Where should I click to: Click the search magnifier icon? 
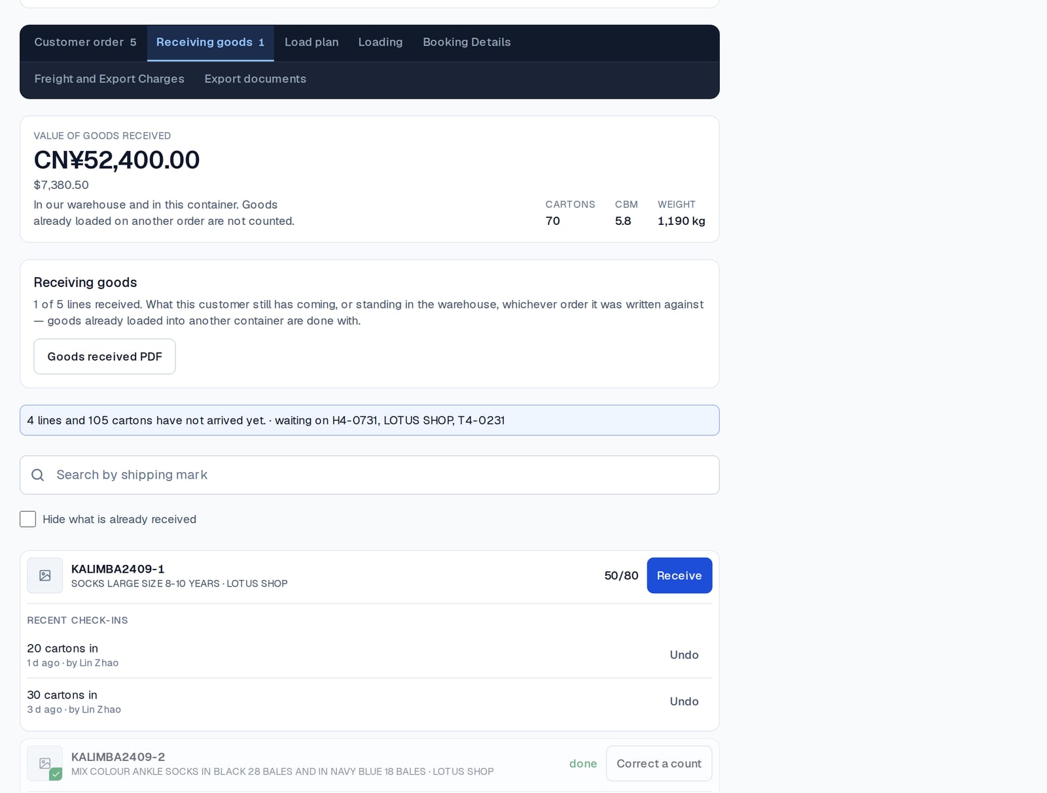[38, 475]
